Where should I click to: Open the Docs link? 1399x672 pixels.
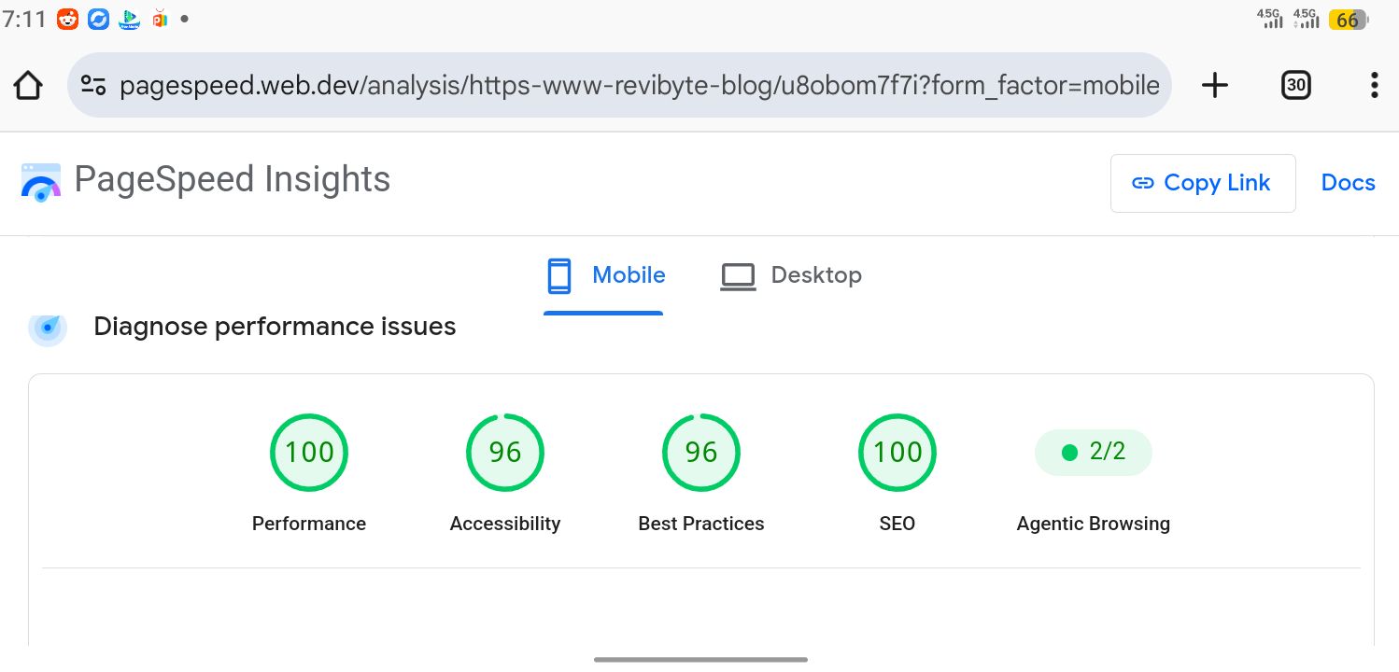click(x=1348, y=183)
